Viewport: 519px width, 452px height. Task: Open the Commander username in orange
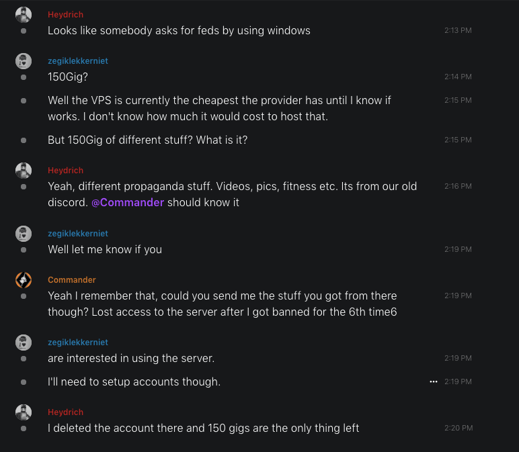pos(72,280)
